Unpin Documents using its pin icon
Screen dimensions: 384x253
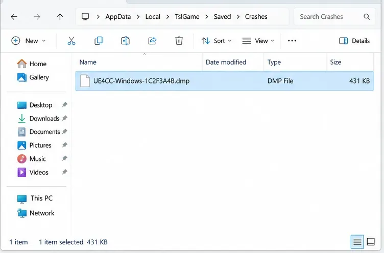[64, 132]
